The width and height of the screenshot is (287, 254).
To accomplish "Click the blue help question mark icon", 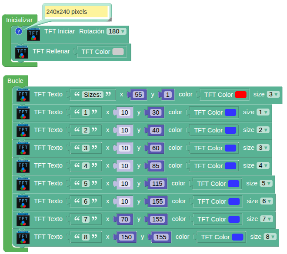I will click(18, 31).
